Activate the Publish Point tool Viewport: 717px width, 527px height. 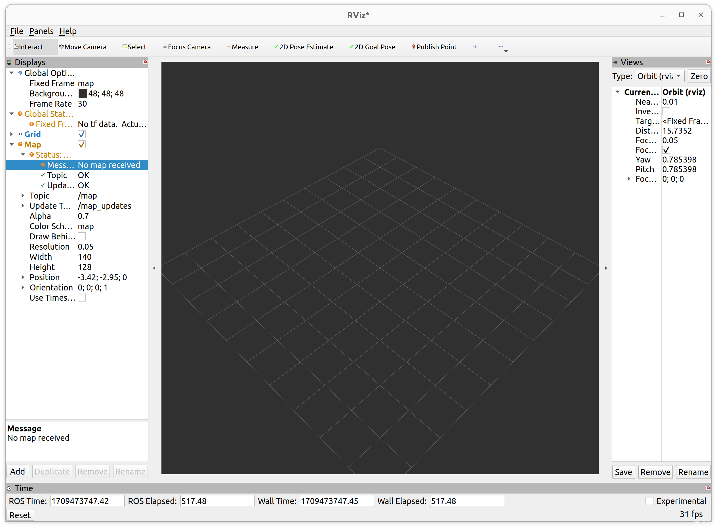point(434,47)
